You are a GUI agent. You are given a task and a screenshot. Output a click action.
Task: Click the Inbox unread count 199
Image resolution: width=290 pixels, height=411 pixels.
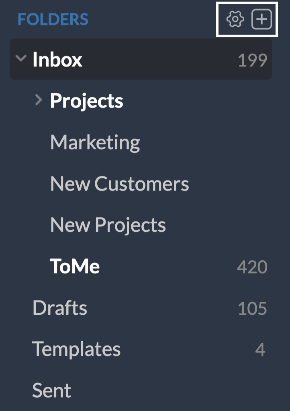pos(252,60)
